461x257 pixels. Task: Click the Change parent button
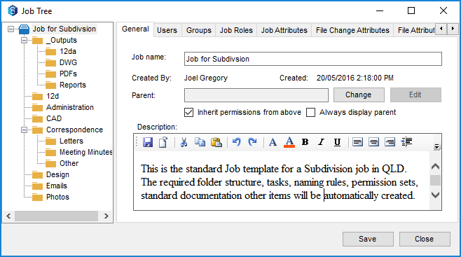359,95
